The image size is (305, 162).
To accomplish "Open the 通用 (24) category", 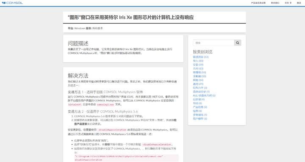I will point(198,84).
